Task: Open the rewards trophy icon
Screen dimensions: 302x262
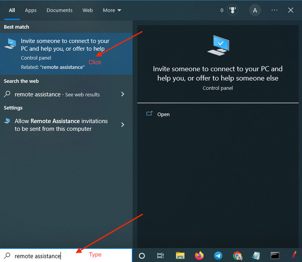Action: tap(233, 10)
